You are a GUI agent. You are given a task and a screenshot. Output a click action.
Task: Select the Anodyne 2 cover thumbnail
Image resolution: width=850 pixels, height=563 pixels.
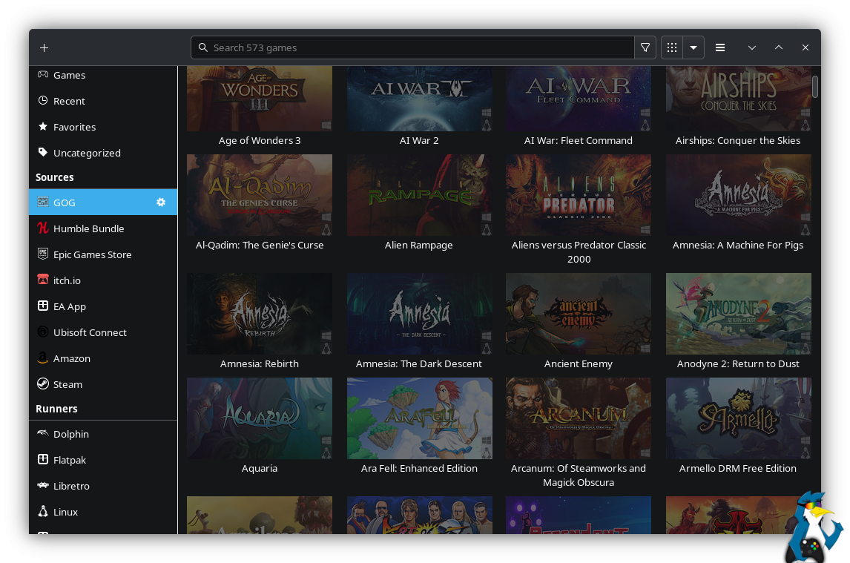738,313
